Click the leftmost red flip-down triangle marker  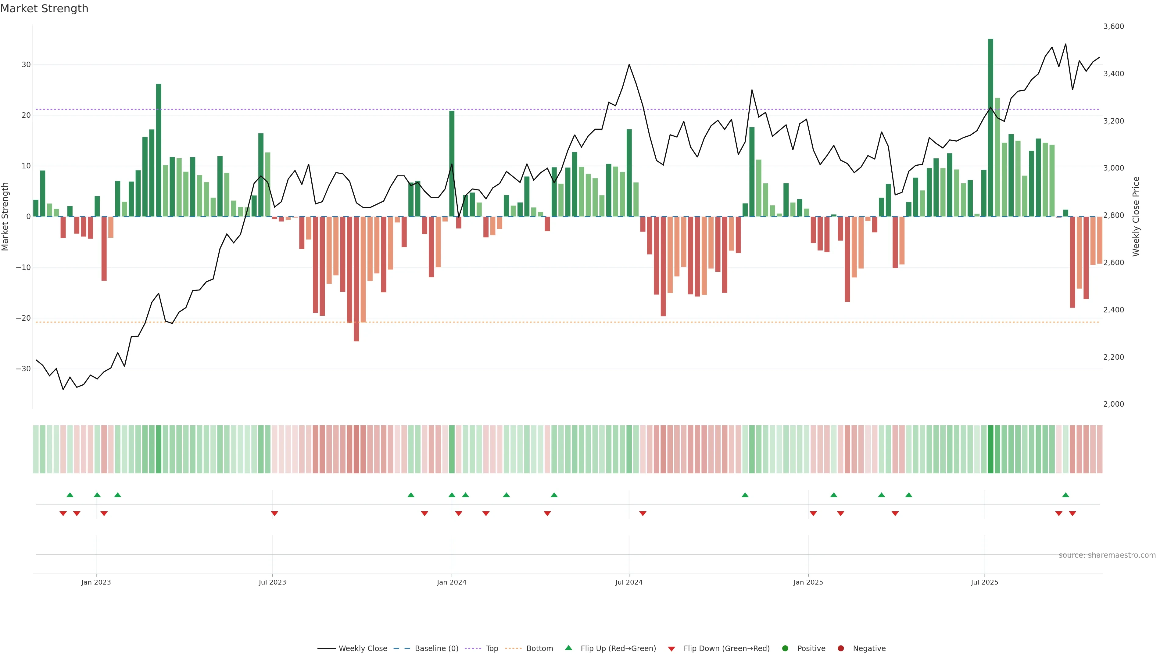[x=63, y=513]
